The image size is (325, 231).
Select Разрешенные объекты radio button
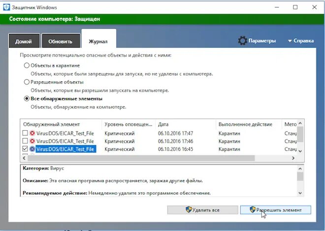[x=27, y=82]
